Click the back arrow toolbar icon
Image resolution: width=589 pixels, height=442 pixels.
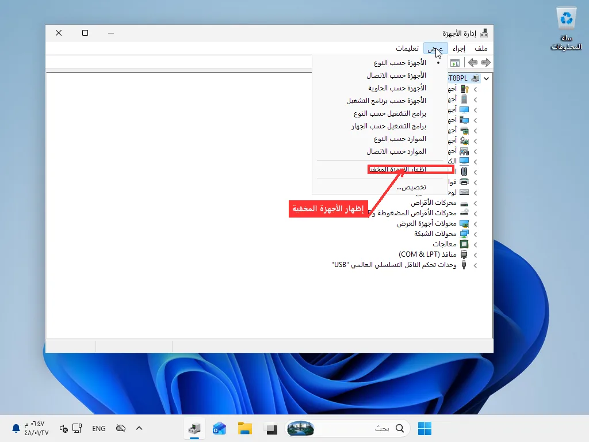pos(473,62)
